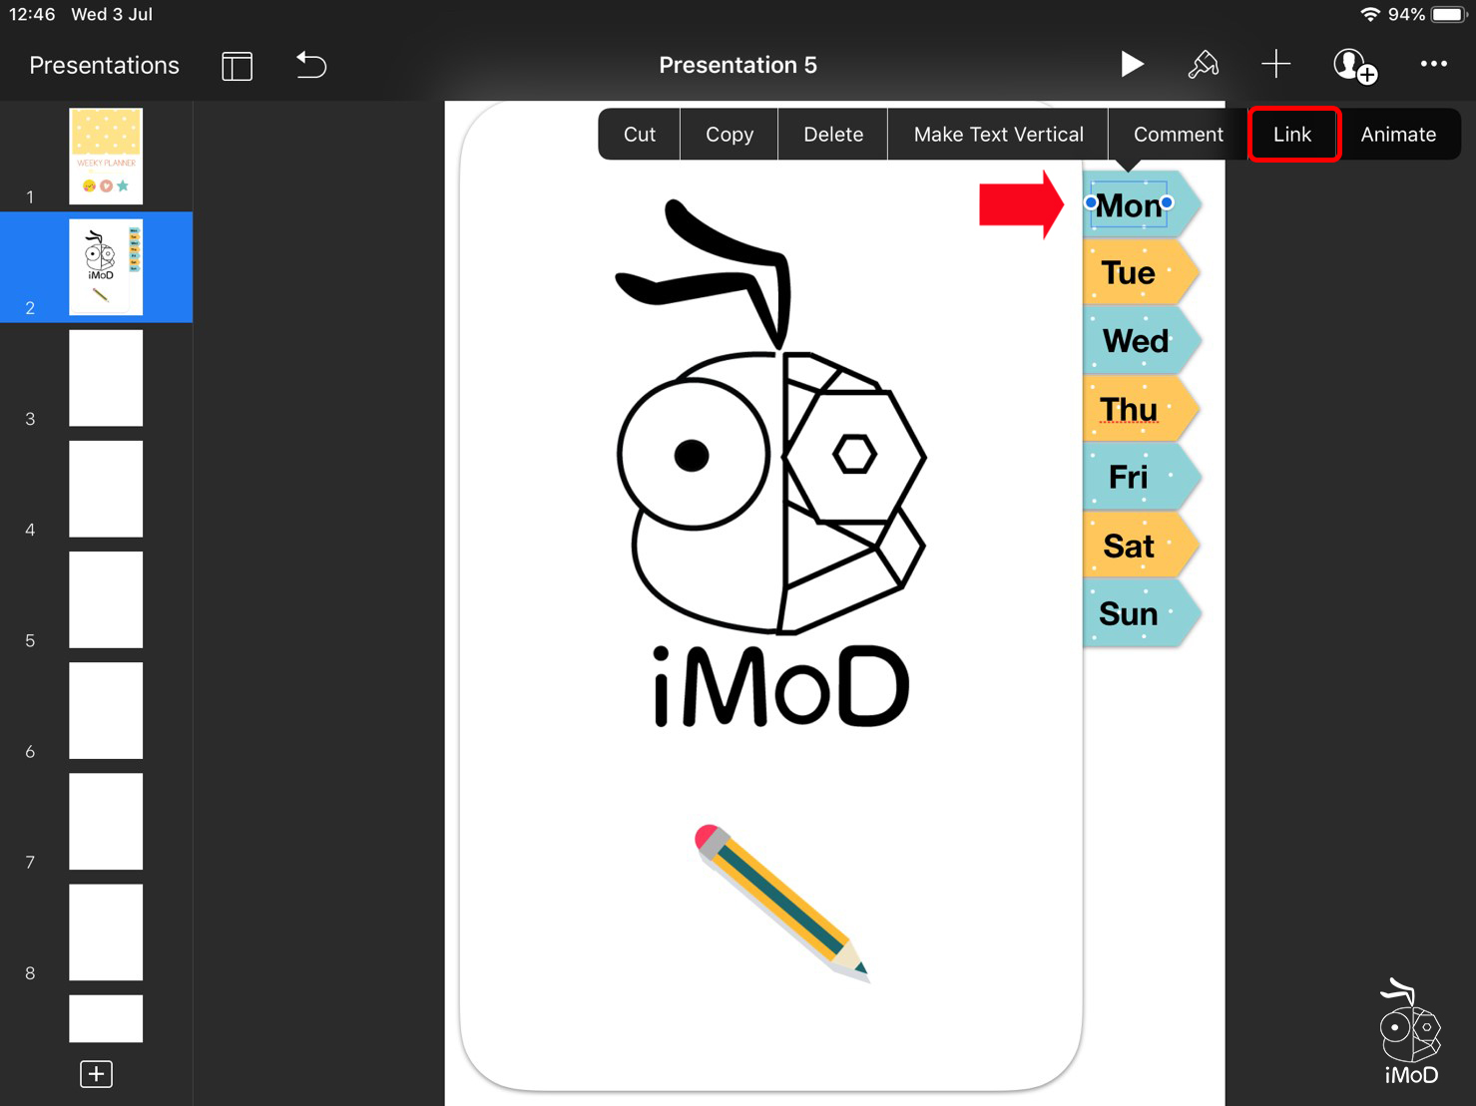Choose Cut from the context menu
The width and height of the screenshot is (1476, 1106).
(x=639, y=135)
